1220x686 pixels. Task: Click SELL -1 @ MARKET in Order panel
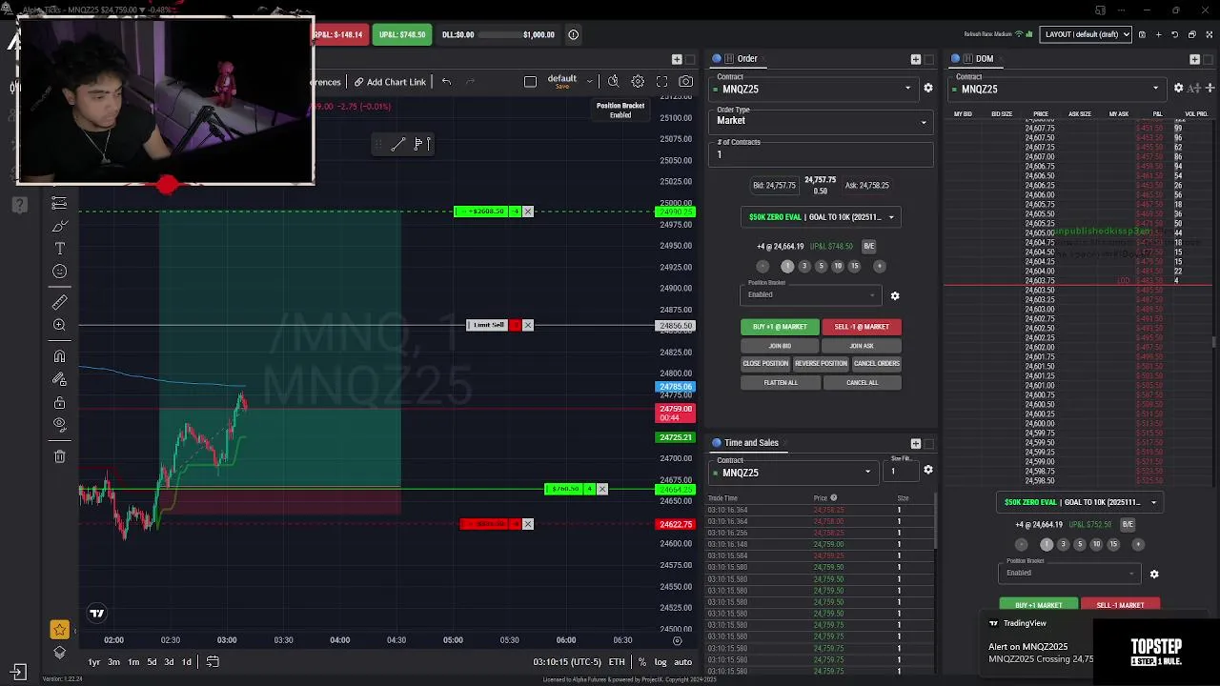tap(862, 327)
